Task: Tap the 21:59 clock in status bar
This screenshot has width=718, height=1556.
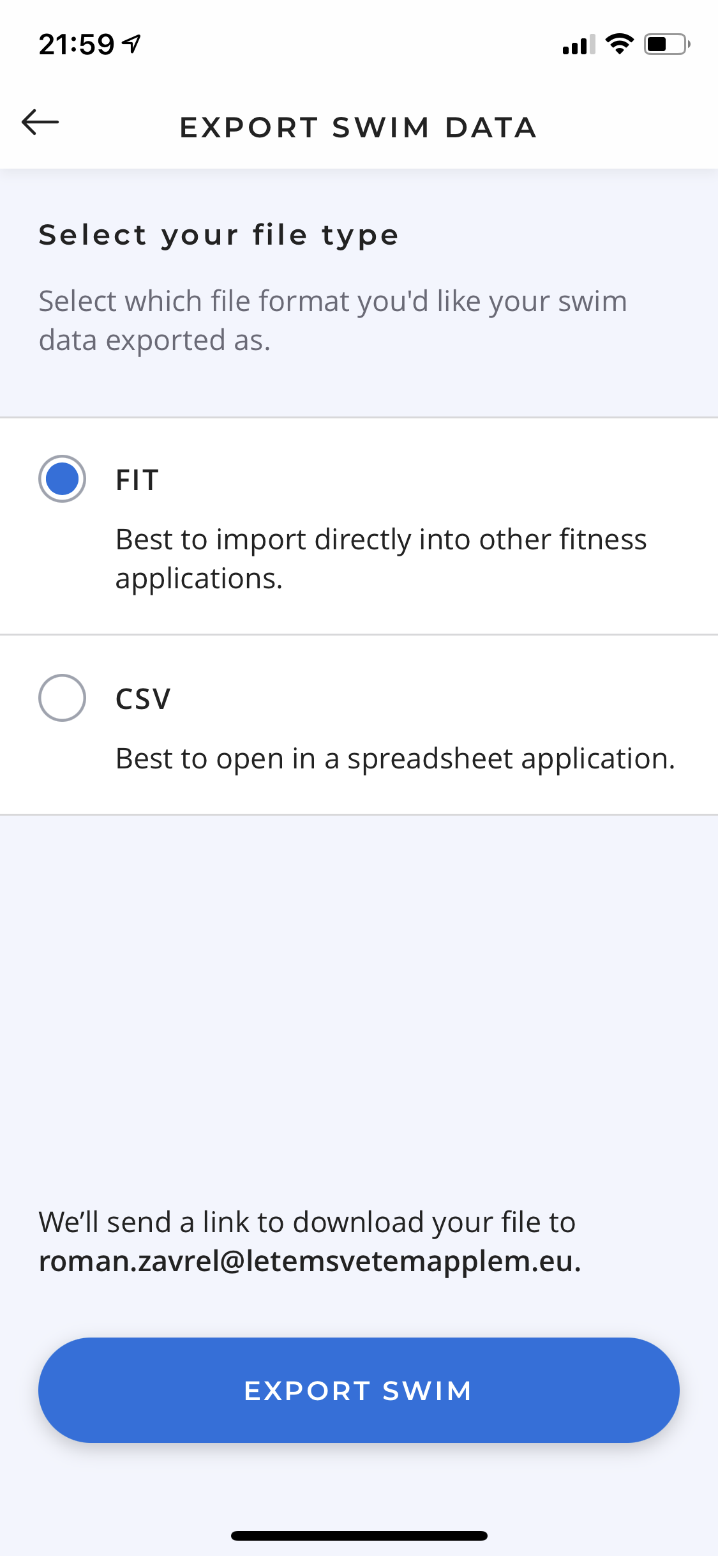Action: coord(76,44)
